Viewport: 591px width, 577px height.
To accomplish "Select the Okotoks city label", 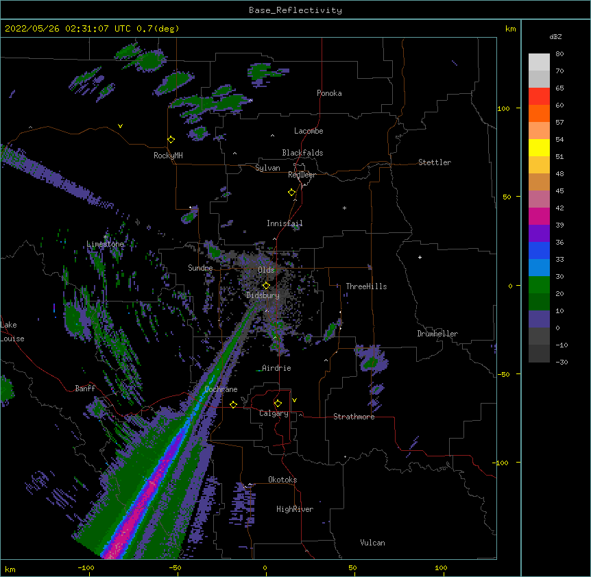I will (282, 480).
